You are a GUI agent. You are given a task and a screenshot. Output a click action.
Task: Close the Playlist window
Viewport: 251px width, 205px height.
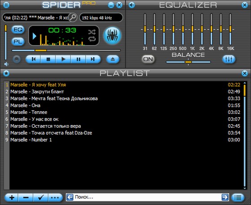[245, 73]
